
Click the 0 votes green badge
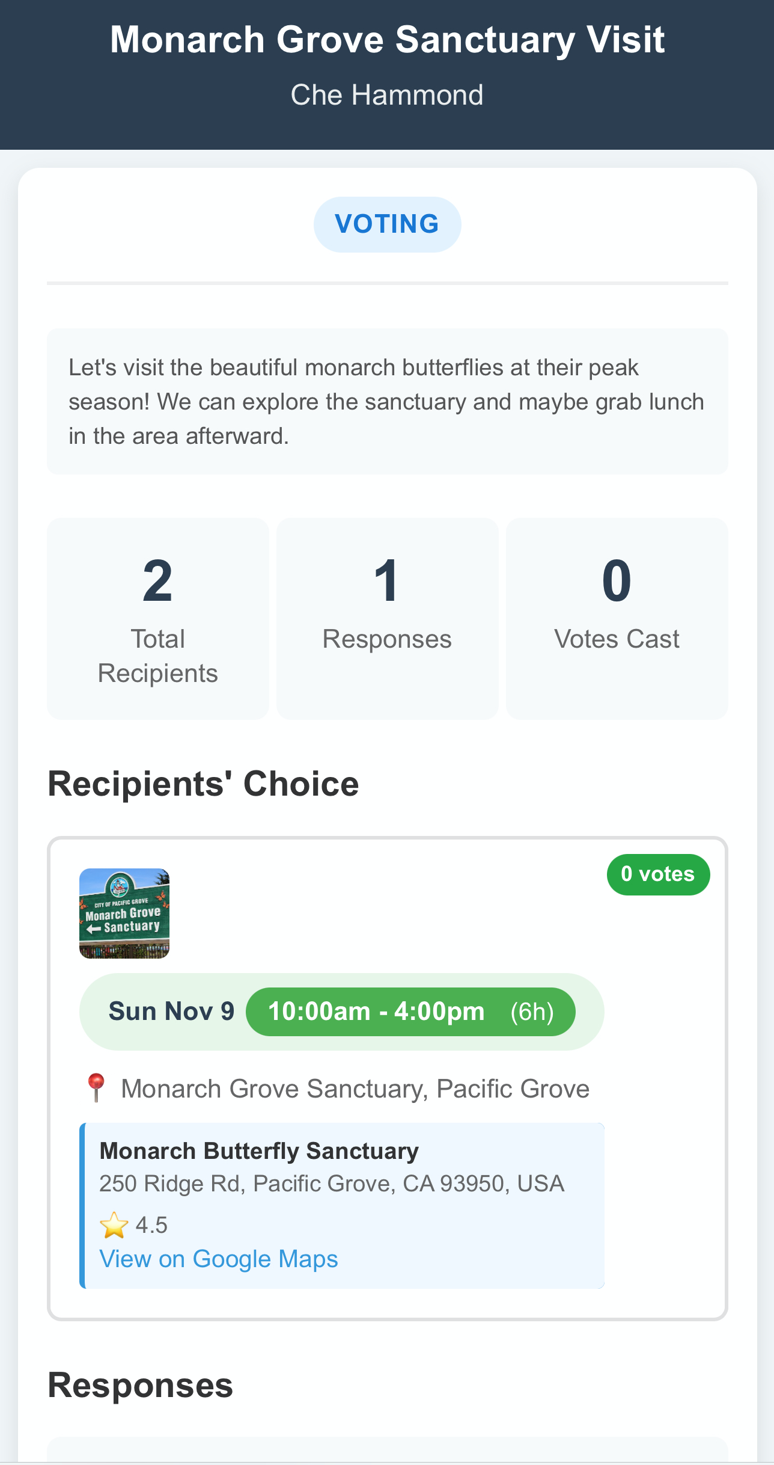tap(657, 874)
